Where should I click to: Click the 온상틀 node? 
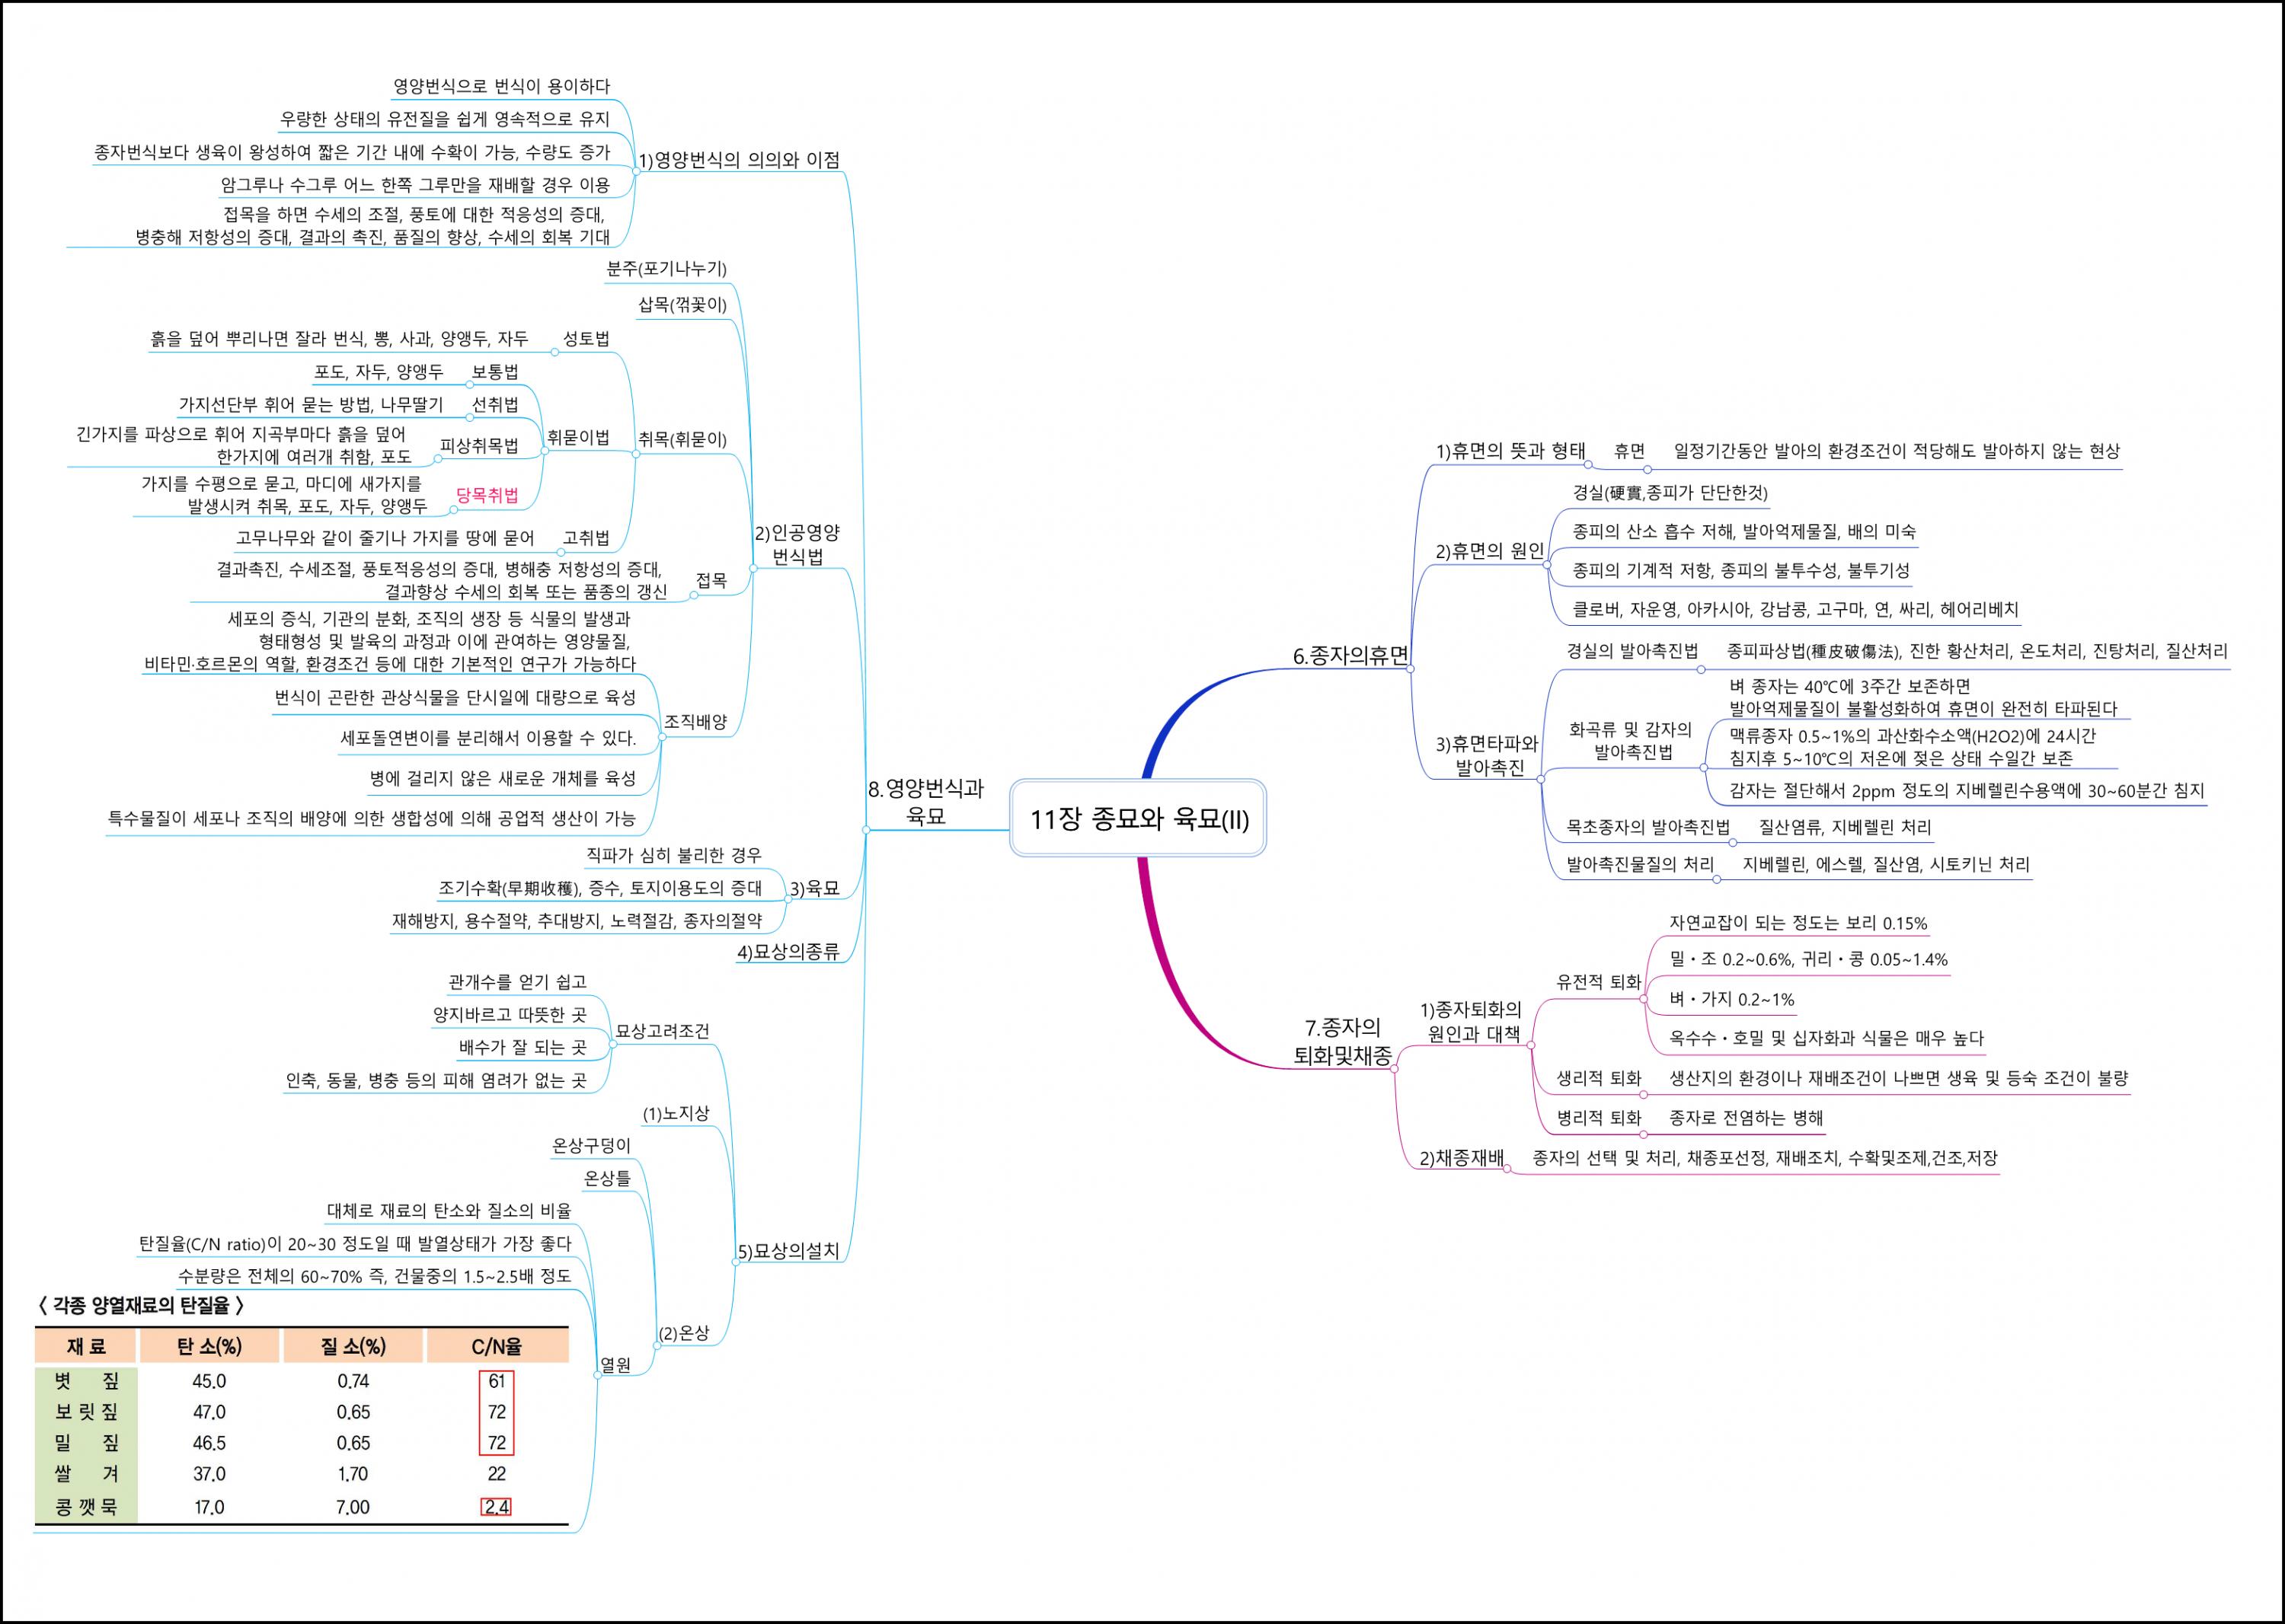tap(607, 1179)
